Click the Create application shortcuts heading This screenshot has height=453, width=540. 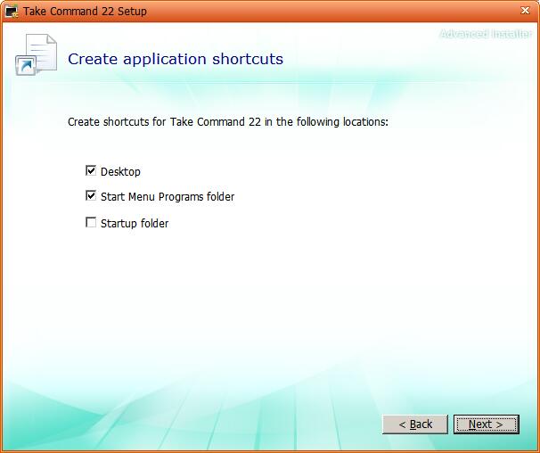pos(176,59)
